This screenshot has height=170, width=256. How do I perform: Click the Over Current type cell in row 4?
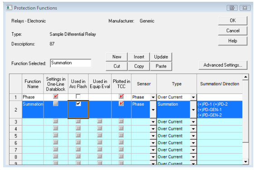174,129
